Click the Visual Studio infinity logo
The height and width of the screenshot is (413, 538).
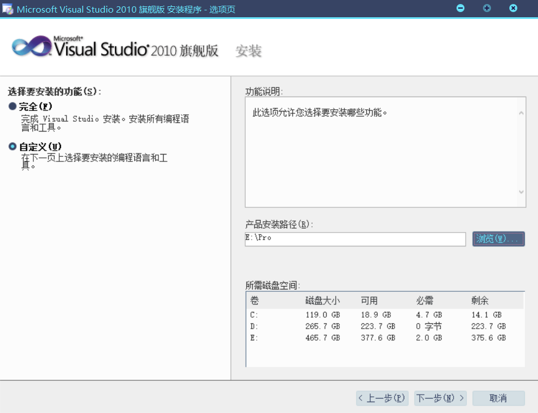tap(32, 47)
